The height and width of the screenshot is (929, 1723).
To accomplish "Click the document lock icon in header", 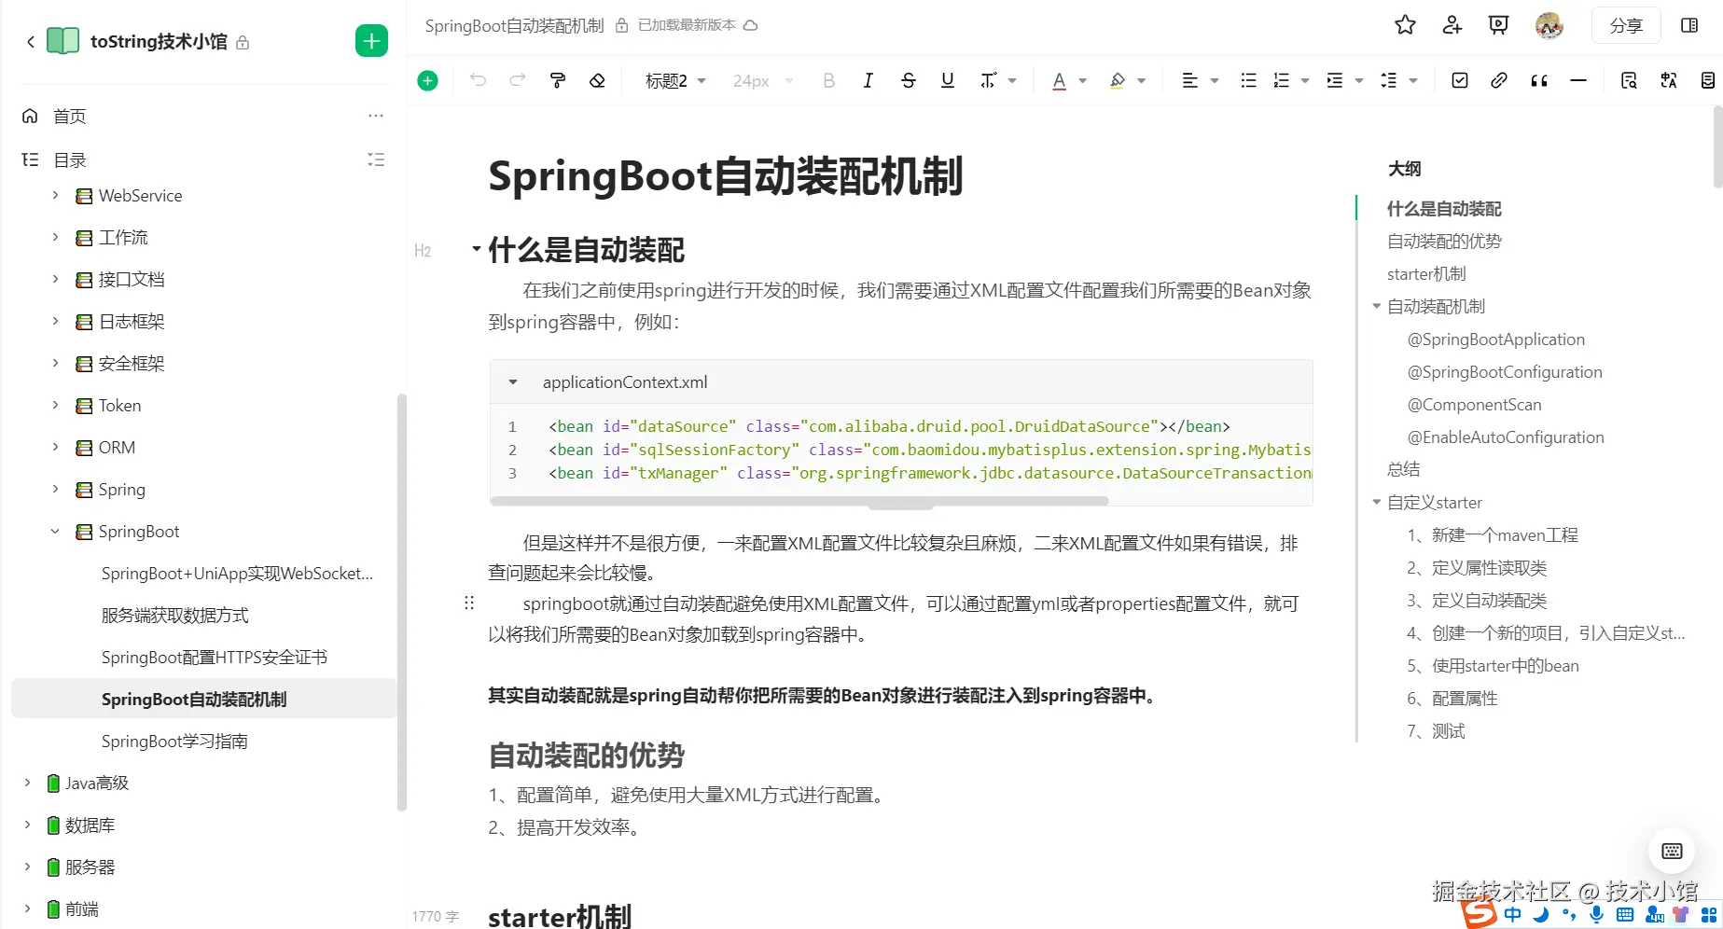I will (621, 25).
